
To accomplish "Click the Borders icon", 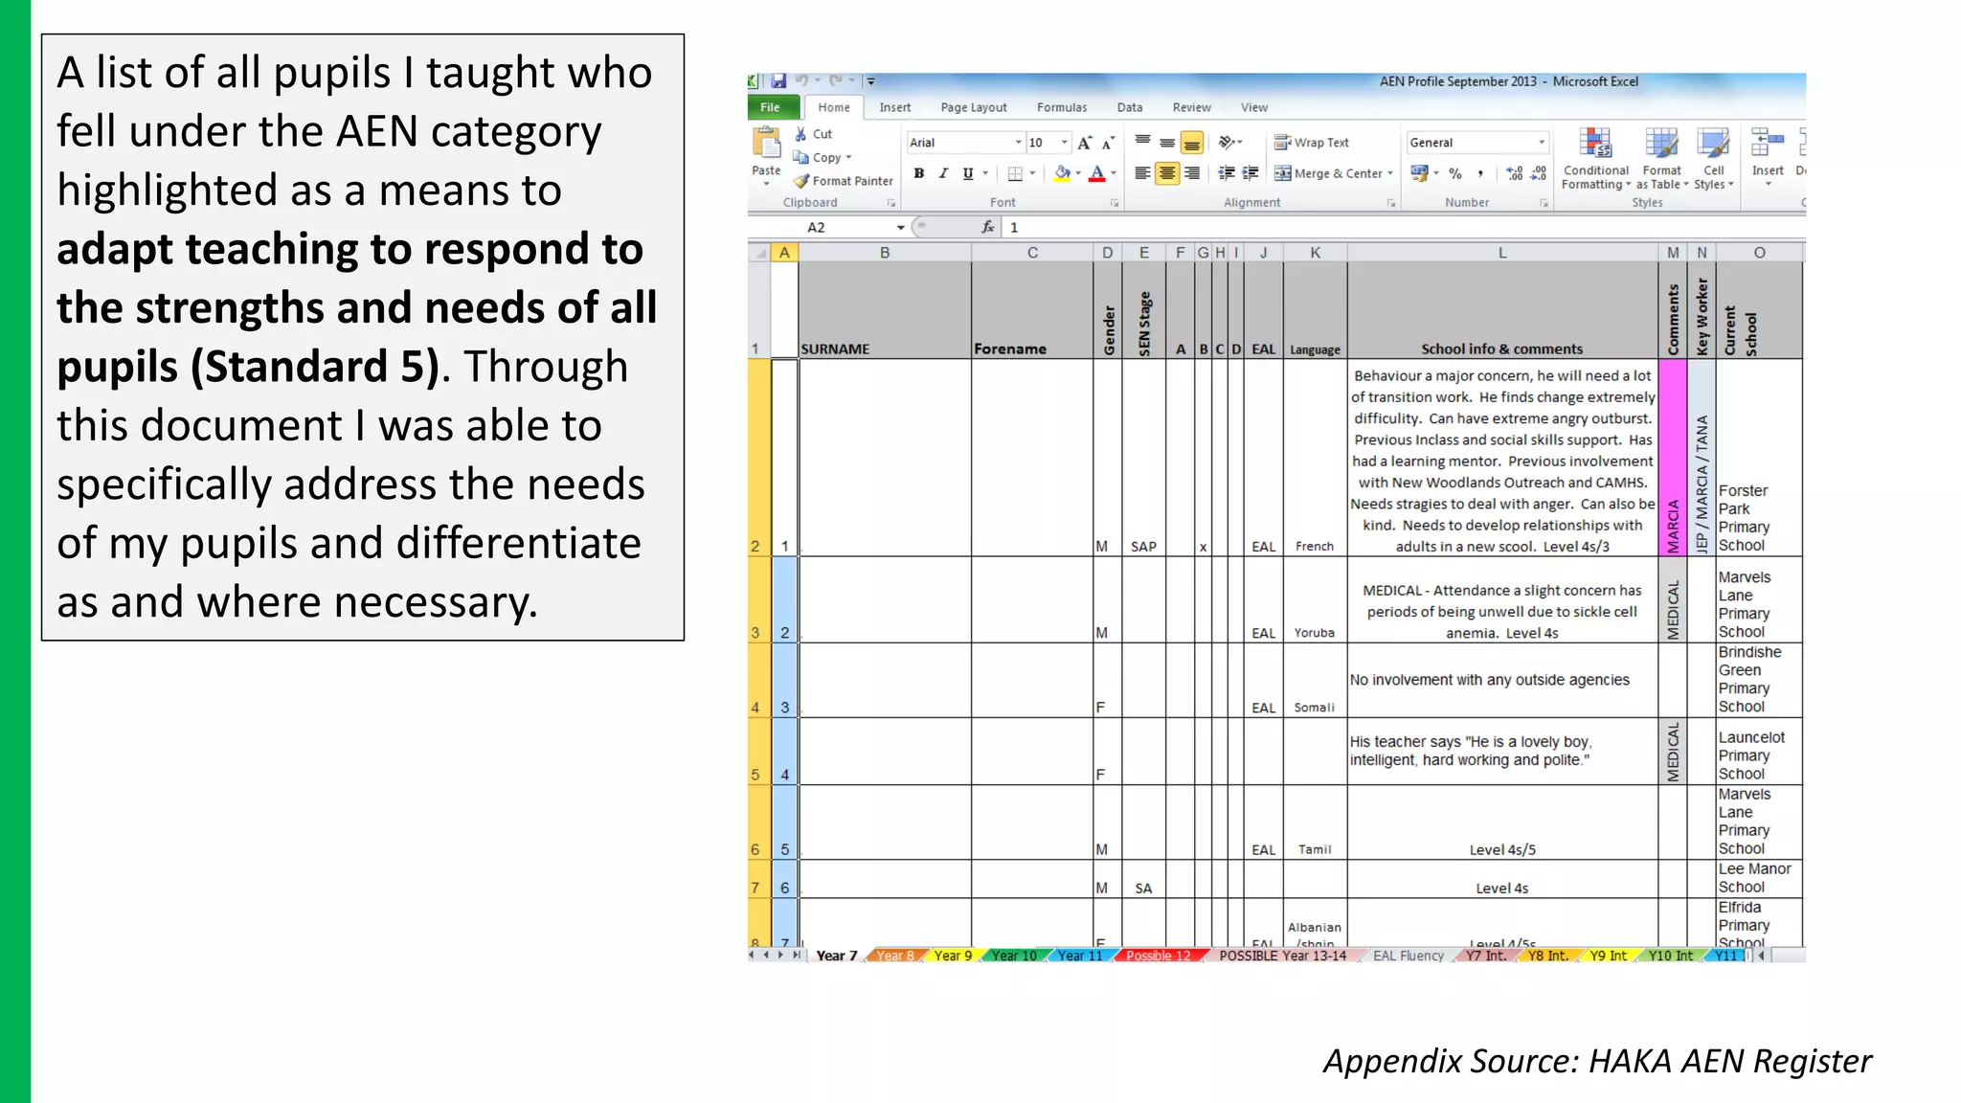I will 1015,173.
